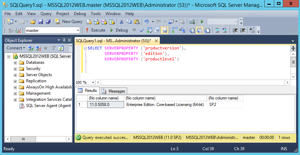
Task: Click the Open File folder icon
Action: pos(33,22)
